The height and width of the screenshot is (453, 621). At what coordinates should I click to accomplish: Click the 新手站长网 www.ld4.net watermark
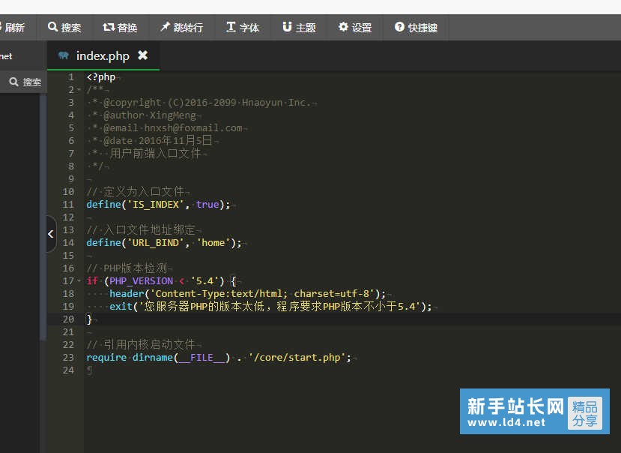(534, 412)
